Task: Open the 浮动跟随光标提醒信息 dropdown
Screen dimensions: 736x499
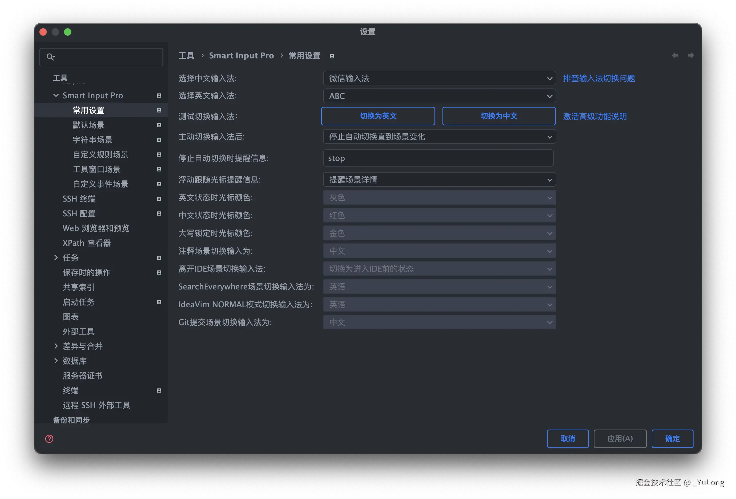Action: [439, 180]
